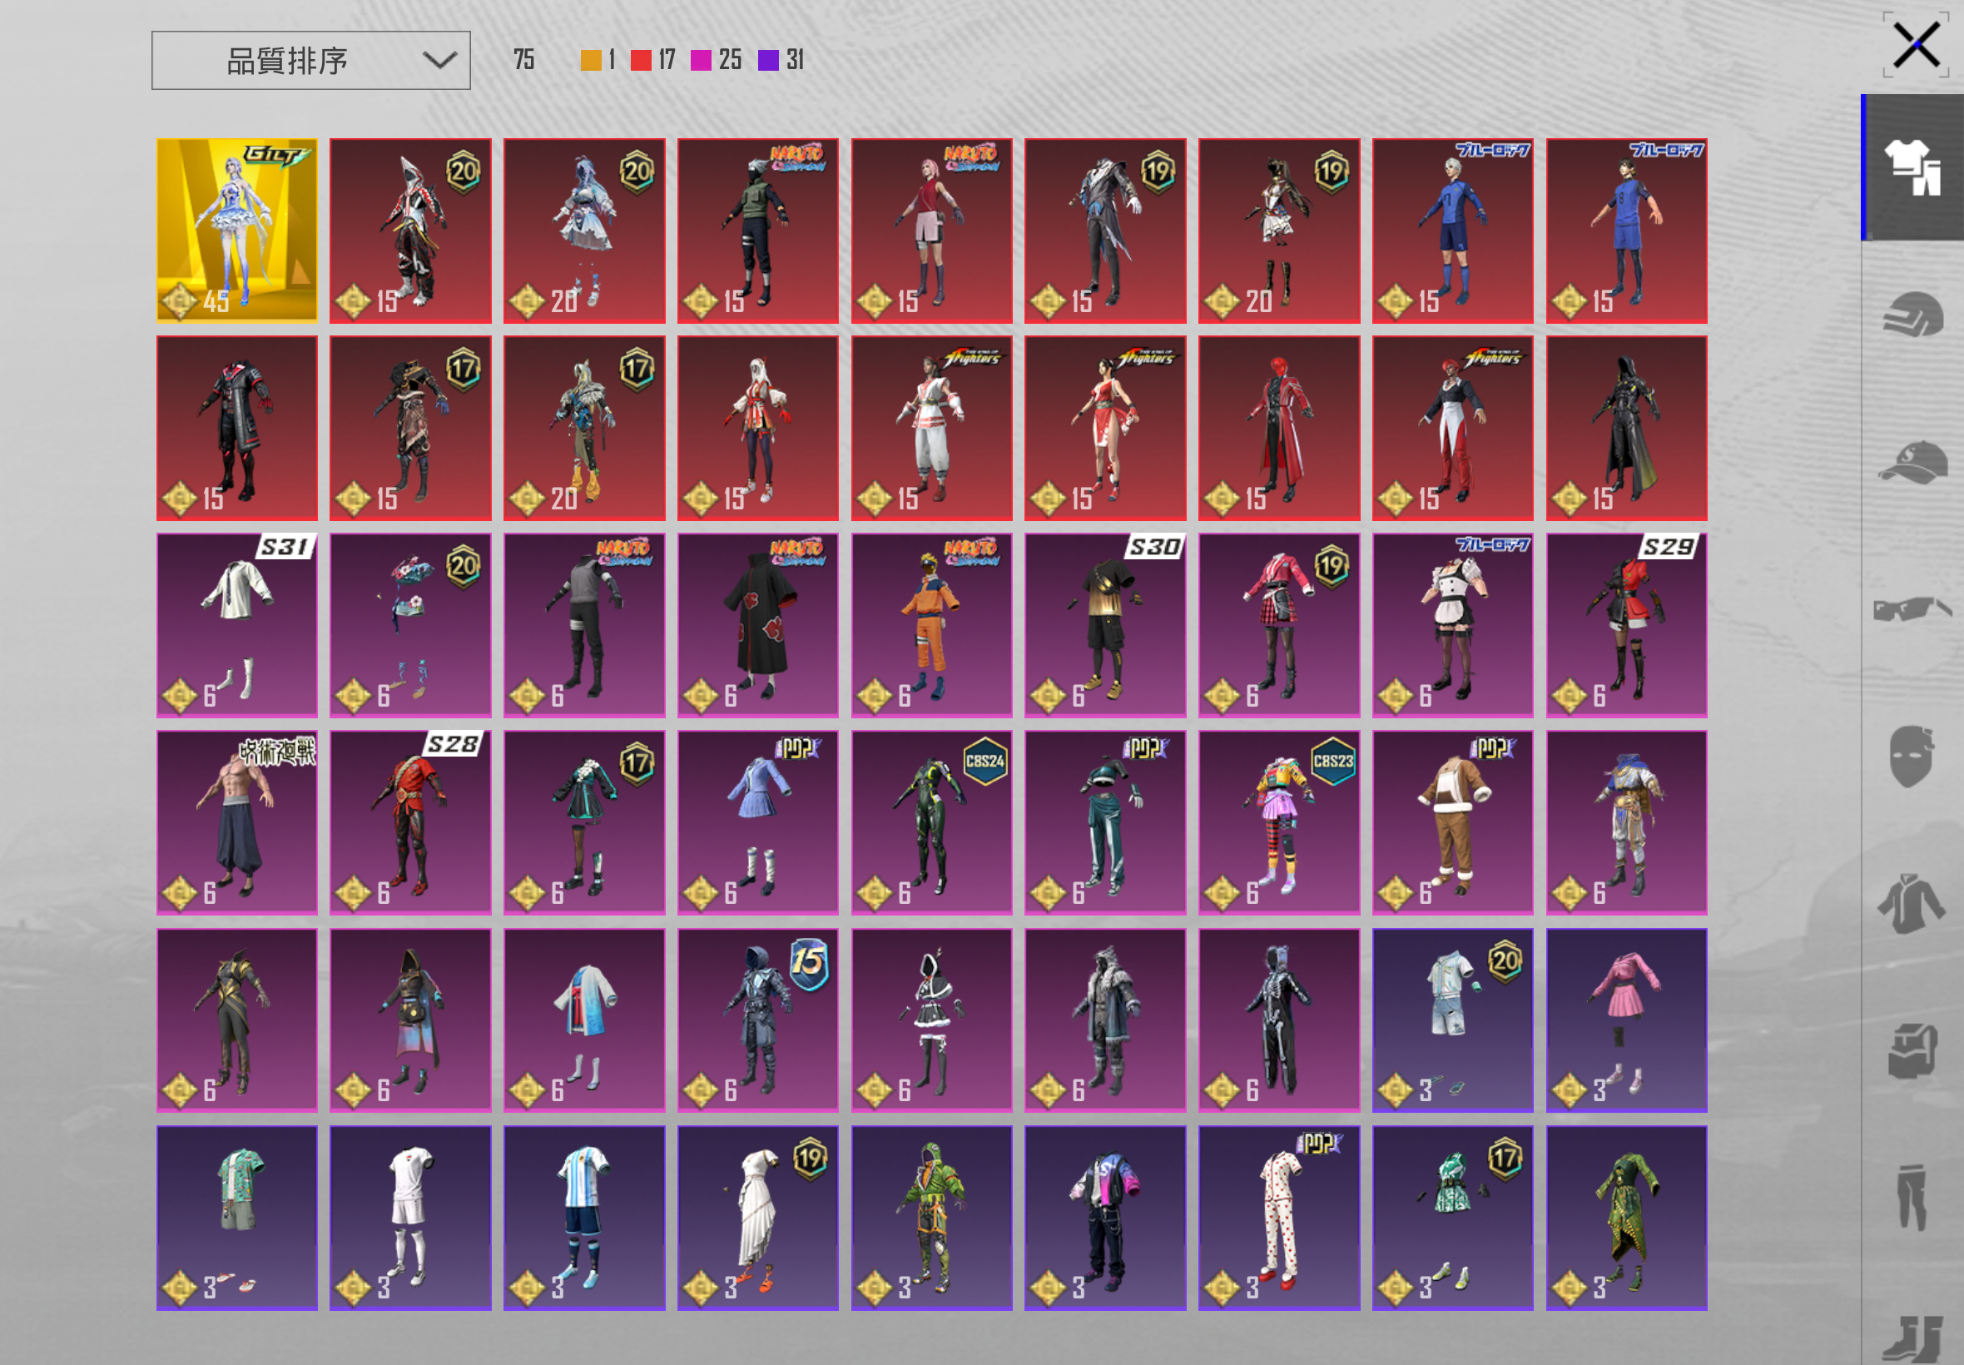
Task: Open the 品質排序 sort dropdown
Action: click(x=310, y=61)
